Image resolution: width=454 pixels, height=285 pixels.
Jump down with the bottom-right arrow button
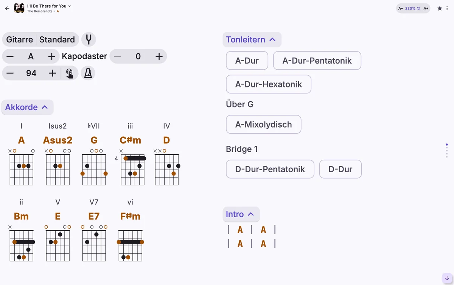pos(447,278)
